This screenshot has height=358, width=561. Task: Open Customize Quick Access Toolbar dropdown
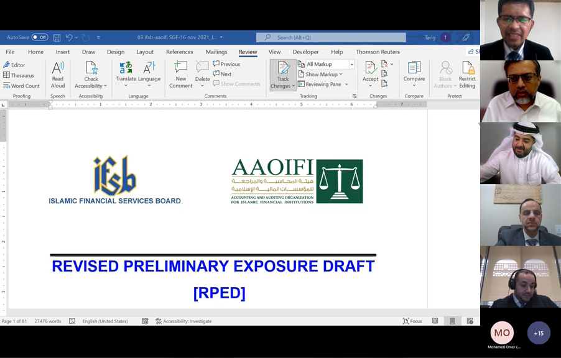pos(98,37)
